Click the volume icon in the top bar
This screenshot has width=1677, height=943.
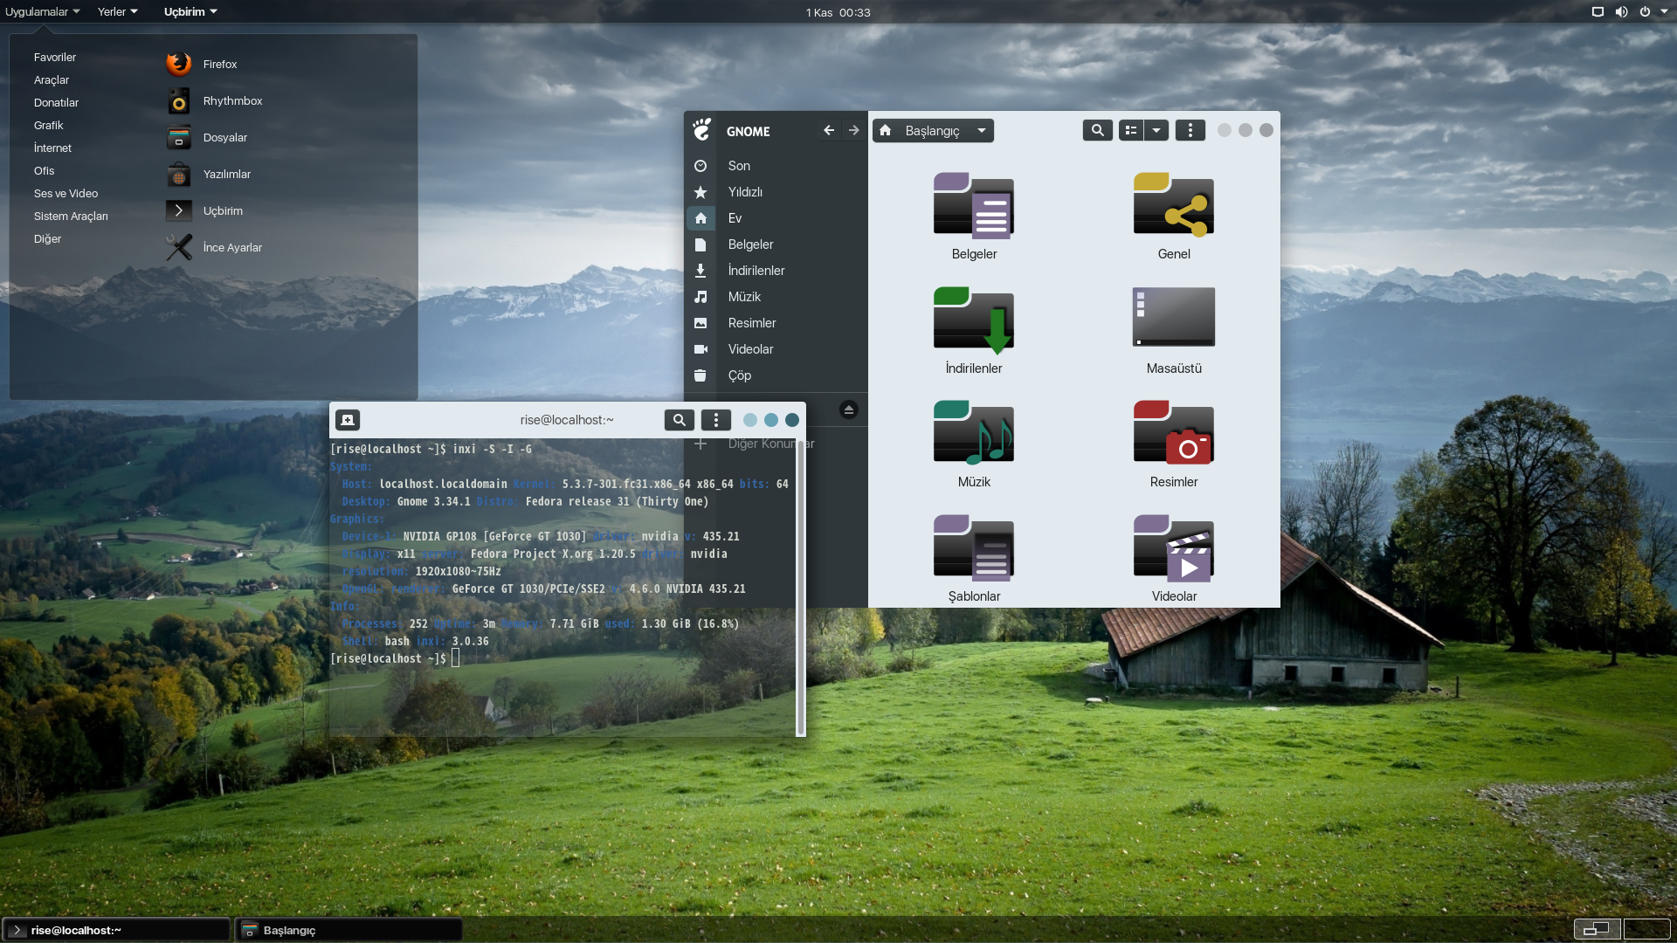click(x=1621, y=11)
